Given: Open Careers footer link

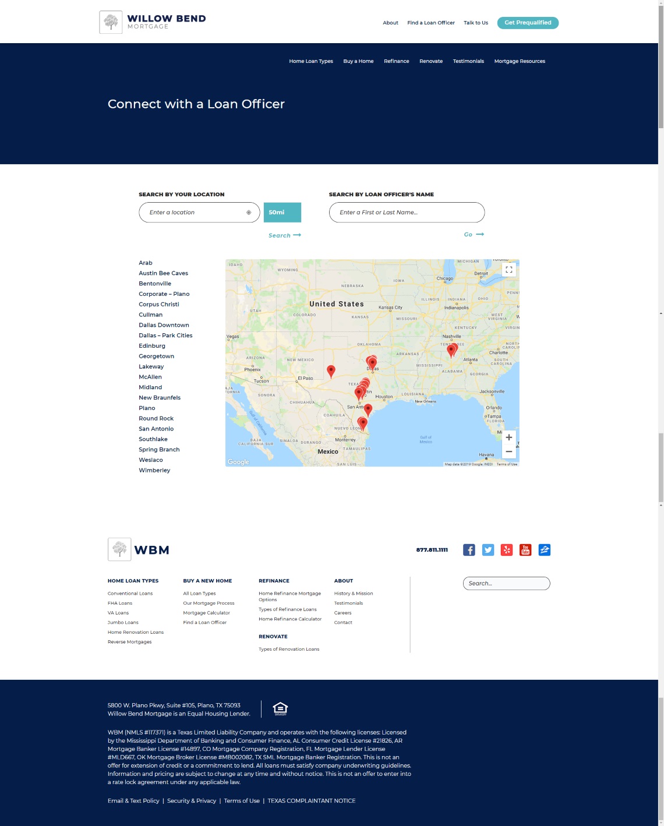Looking at the screenshot, I should coord(342,613).
